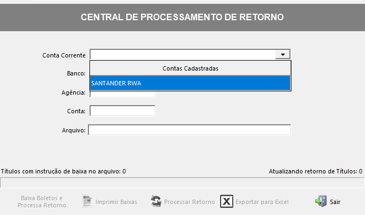Click the Imprimir Baixas button label
Viewport: 365px width, 215px height.
click(116, 202)
